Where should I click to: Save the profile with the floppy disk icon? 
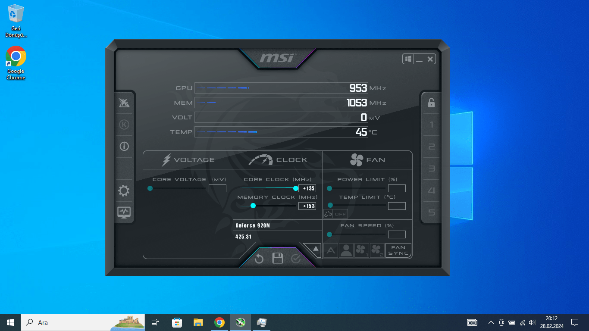coord(278,259)
